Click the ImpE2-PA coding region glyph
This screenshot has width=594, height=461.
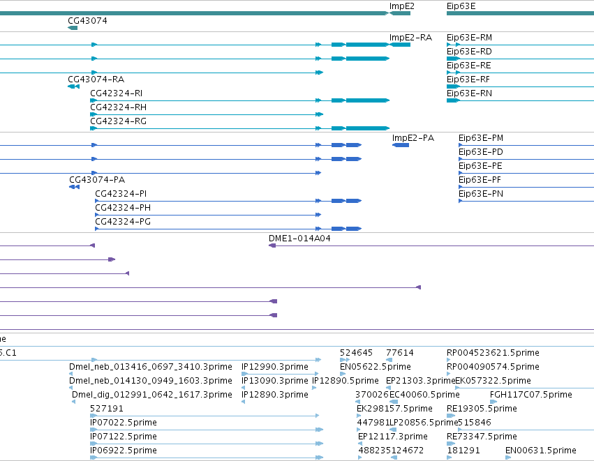(401, 145)
